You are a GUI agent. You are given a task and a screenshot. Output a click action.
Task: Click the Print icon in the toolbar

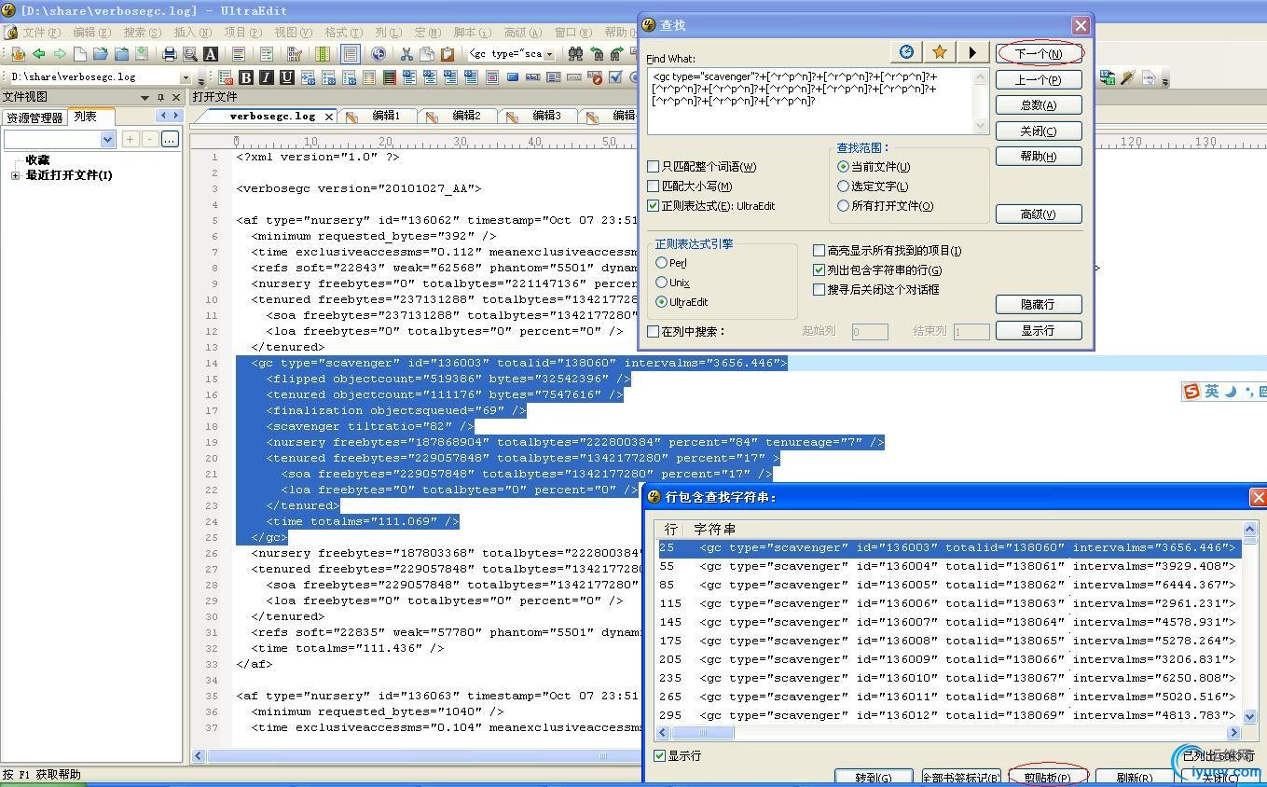click(170, 54)
